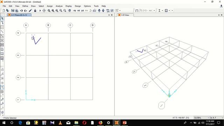Select Quick Draw Braces X tool
This screenshot has height=126, width=224.
(2, 41)
